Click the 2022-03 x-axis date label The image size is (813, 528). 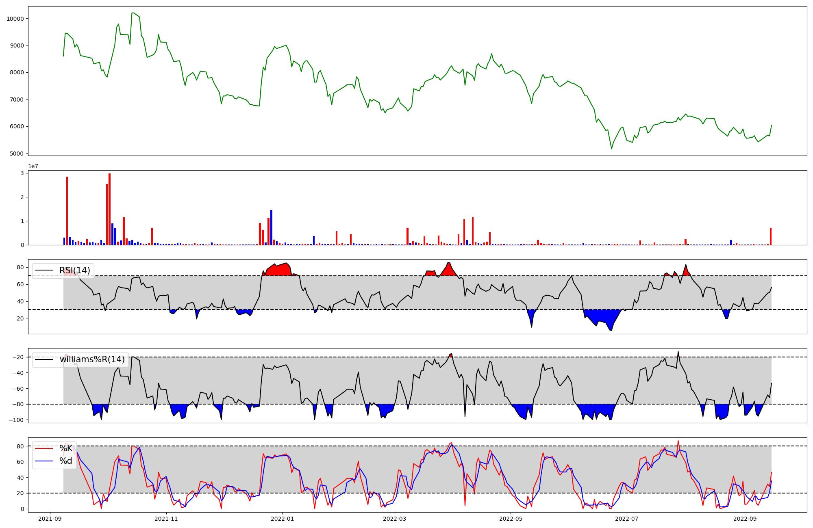(395, 519)
